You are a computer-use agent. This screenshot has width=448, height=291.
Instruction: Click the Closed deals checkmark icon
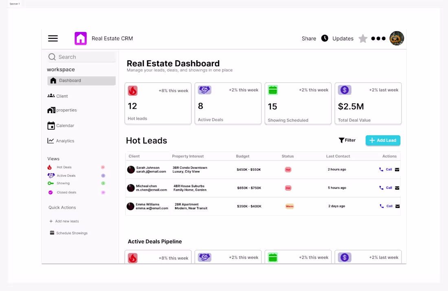tap(51, 192)
